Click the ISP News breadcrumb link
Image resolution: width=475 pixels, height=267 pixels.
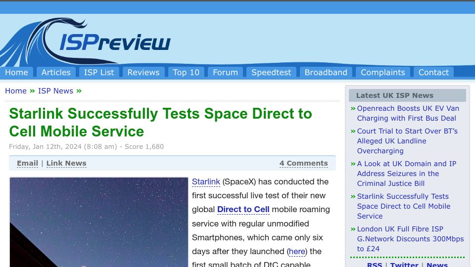[x=55, y=91]
